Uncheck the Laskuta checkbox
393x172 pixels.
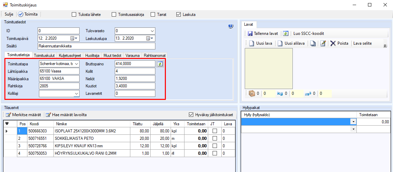pyautogui.click(x=179, y=15)
